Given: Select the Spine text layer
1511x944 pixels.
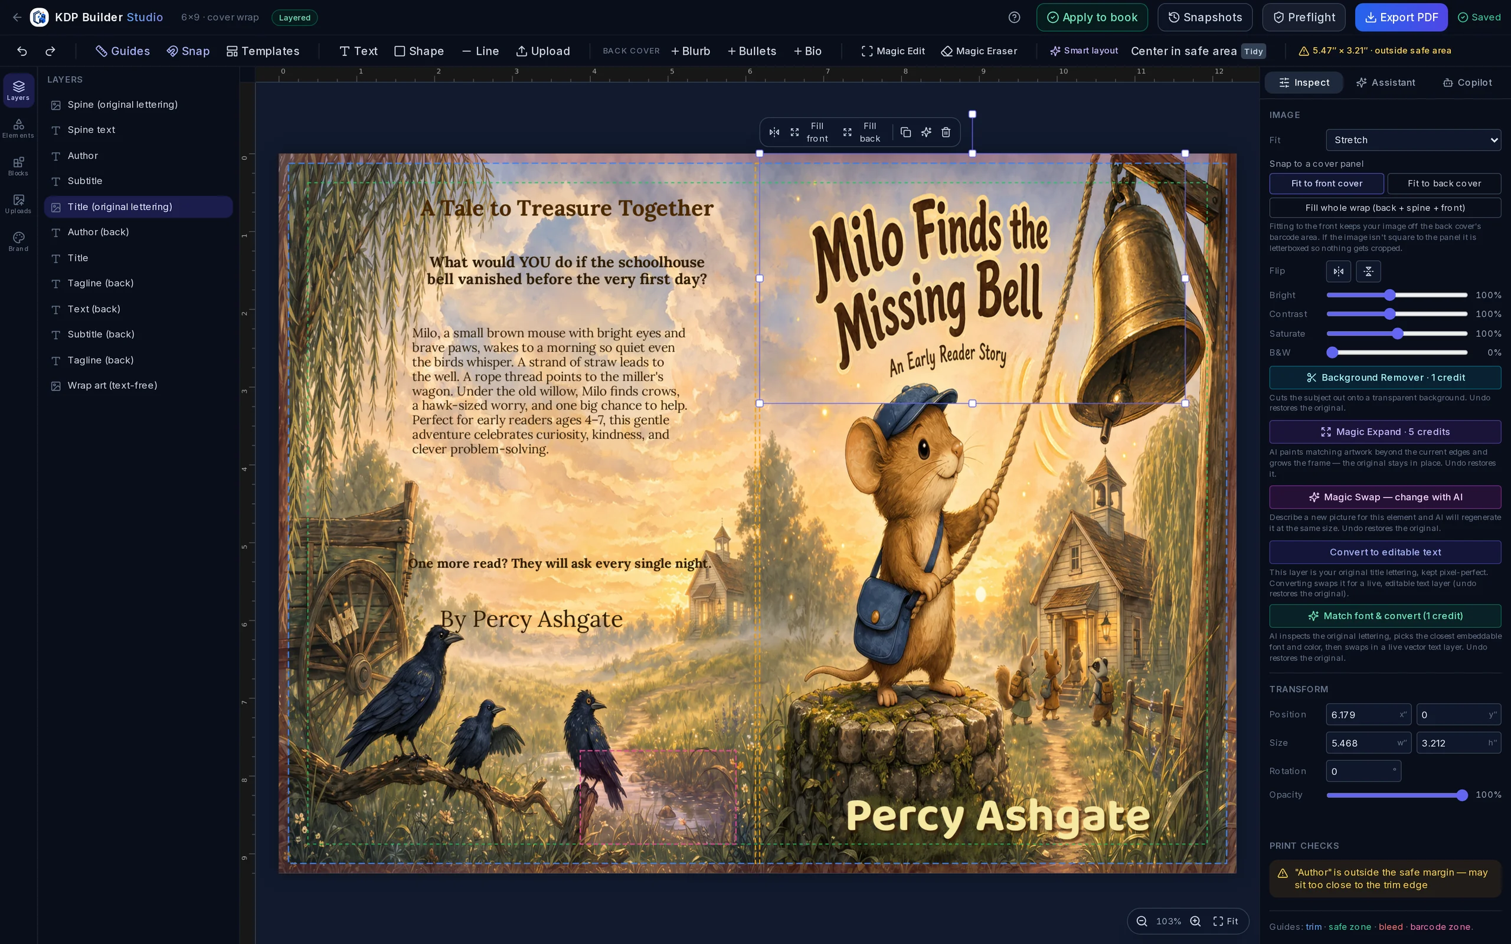Looking at the screenshot, I should [x=138, y=130].
